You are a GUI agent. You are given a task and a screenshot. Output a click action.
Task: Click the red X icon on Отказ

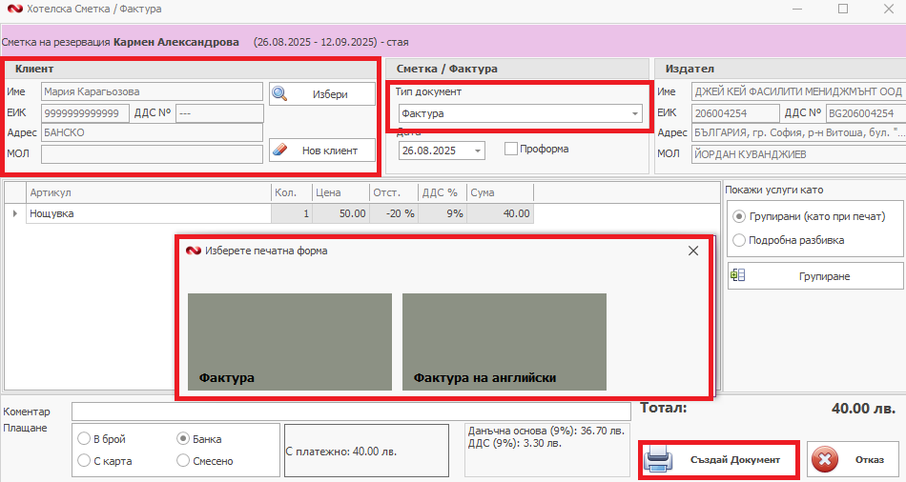pos(828,460)
